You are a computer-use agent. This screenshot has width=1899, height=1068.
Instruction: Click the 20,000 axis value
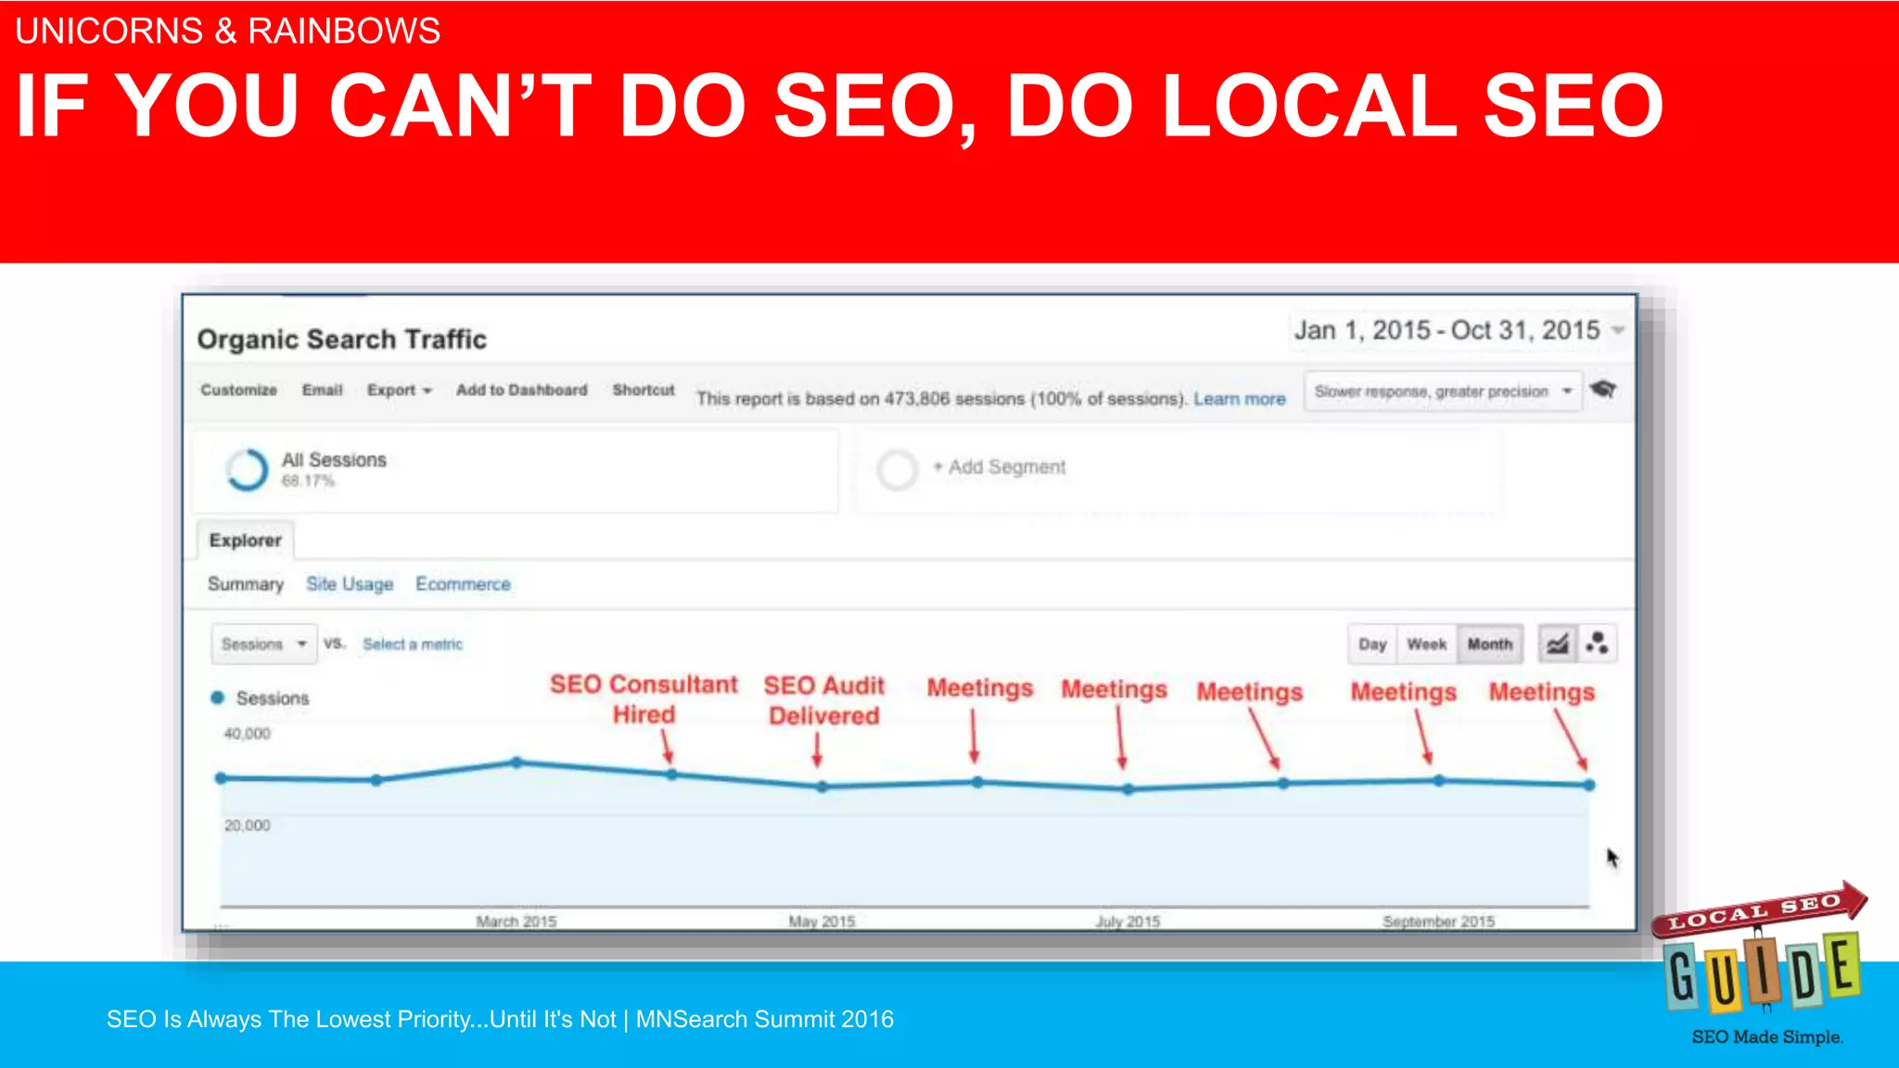point(248,825)
